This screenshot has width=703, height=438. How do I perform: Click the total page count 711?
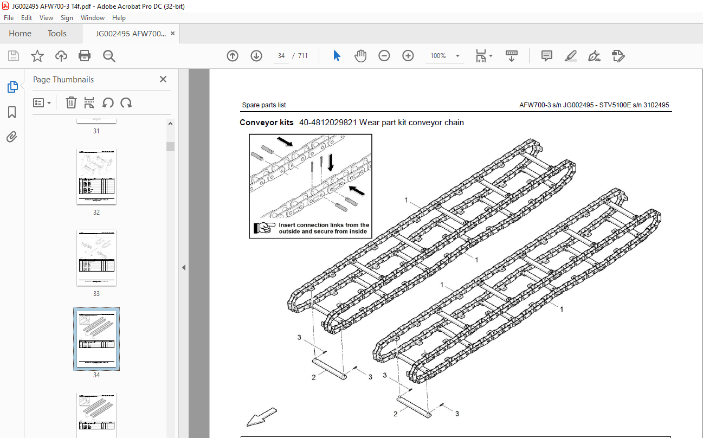[x=303, y=56]
